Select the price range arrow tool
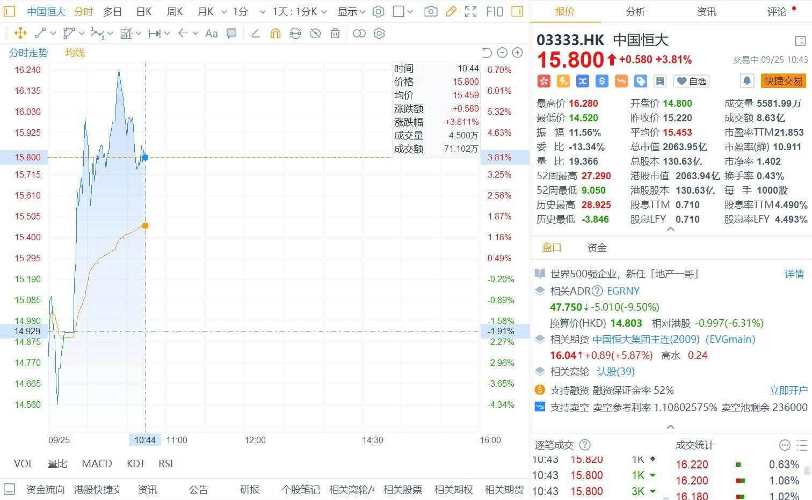 click(x=155, y=33)
